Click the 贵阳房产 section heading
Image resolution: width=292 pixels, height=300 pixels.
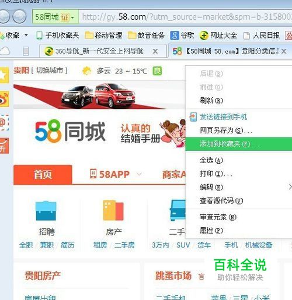coord(43,276)
